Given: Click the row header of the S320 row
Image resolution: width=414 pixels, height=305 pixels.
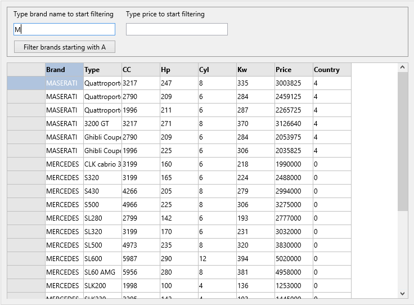Looking at the screenshot, I should 26,178.
